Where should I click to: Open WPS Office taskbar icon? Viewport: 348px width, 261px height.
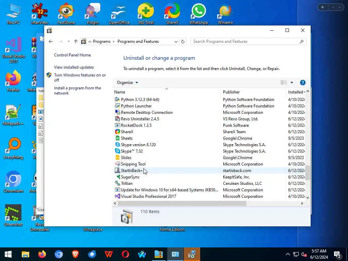tap(108, 254)
